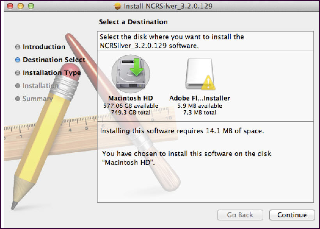
Task: Click the Select a Destination heading
Action: tap(133, 22)
